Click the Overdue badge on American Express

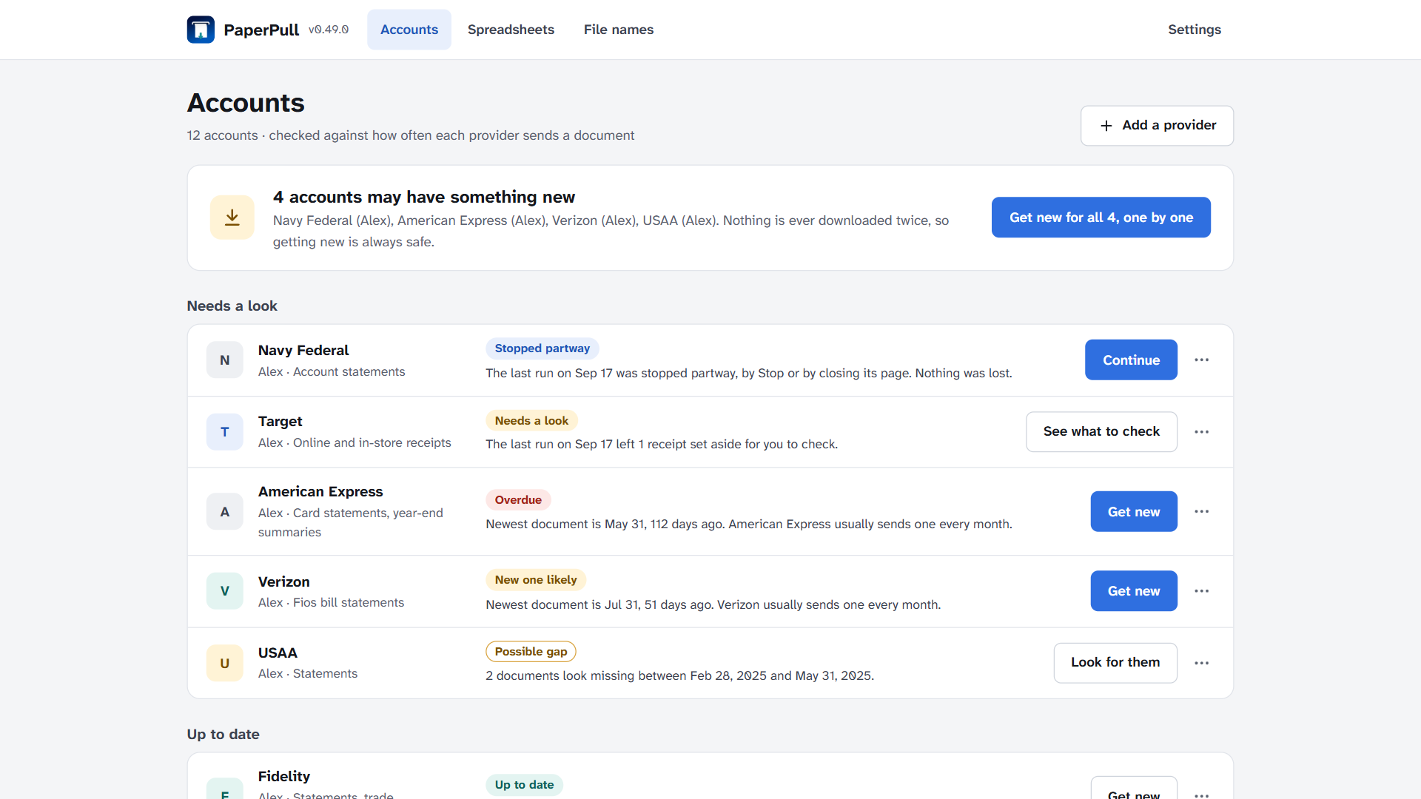518,500
